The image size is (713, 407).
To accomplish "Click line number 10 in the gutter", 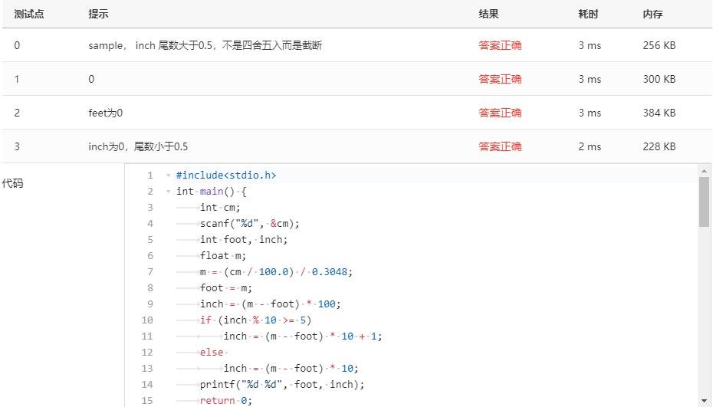I will click(x=147, y=320).
